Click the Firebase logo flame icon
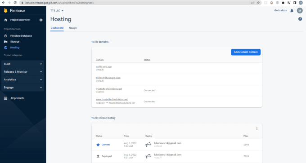 point(5,10)
